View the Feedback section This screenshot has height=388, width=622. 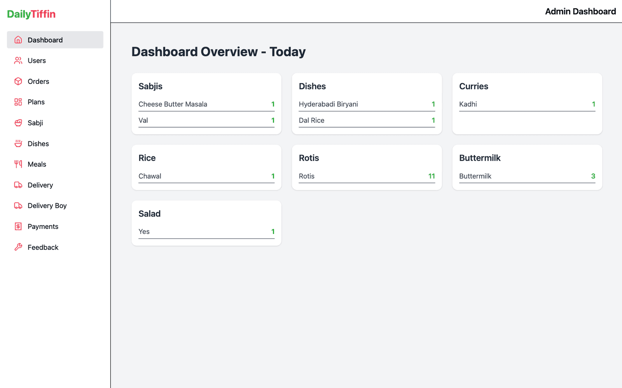coord(55,247)
